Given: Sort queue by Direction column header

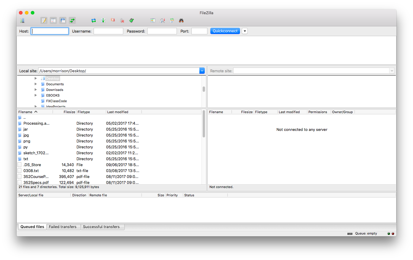Looking at the screenshot, I should click(79, 195).
